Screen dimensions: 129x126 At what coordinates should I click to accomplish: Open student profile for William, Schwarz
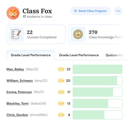[x=20, y=81]
